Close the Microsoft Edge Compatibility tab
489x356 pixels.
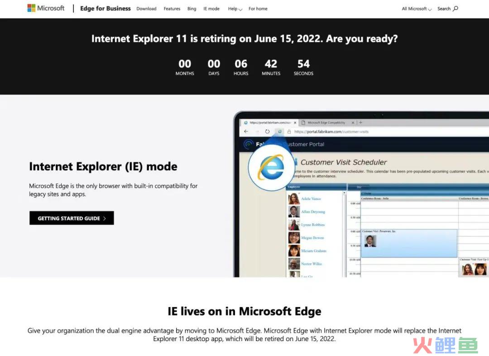pos(353,123)
